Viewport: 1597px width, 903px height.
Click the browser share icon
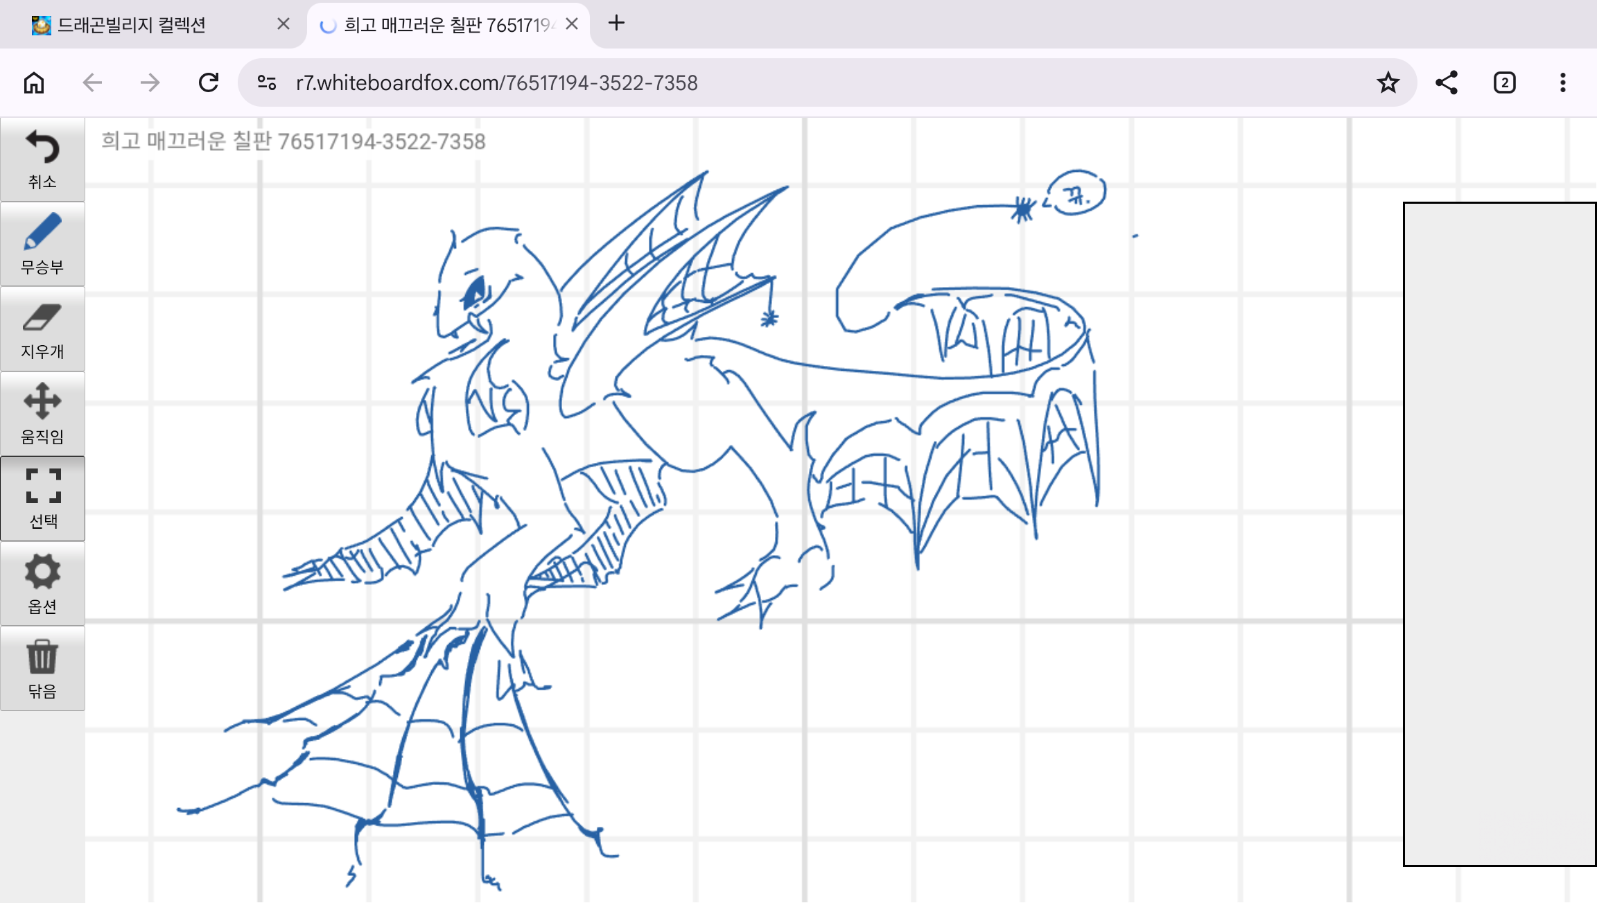coord(1447,83)
